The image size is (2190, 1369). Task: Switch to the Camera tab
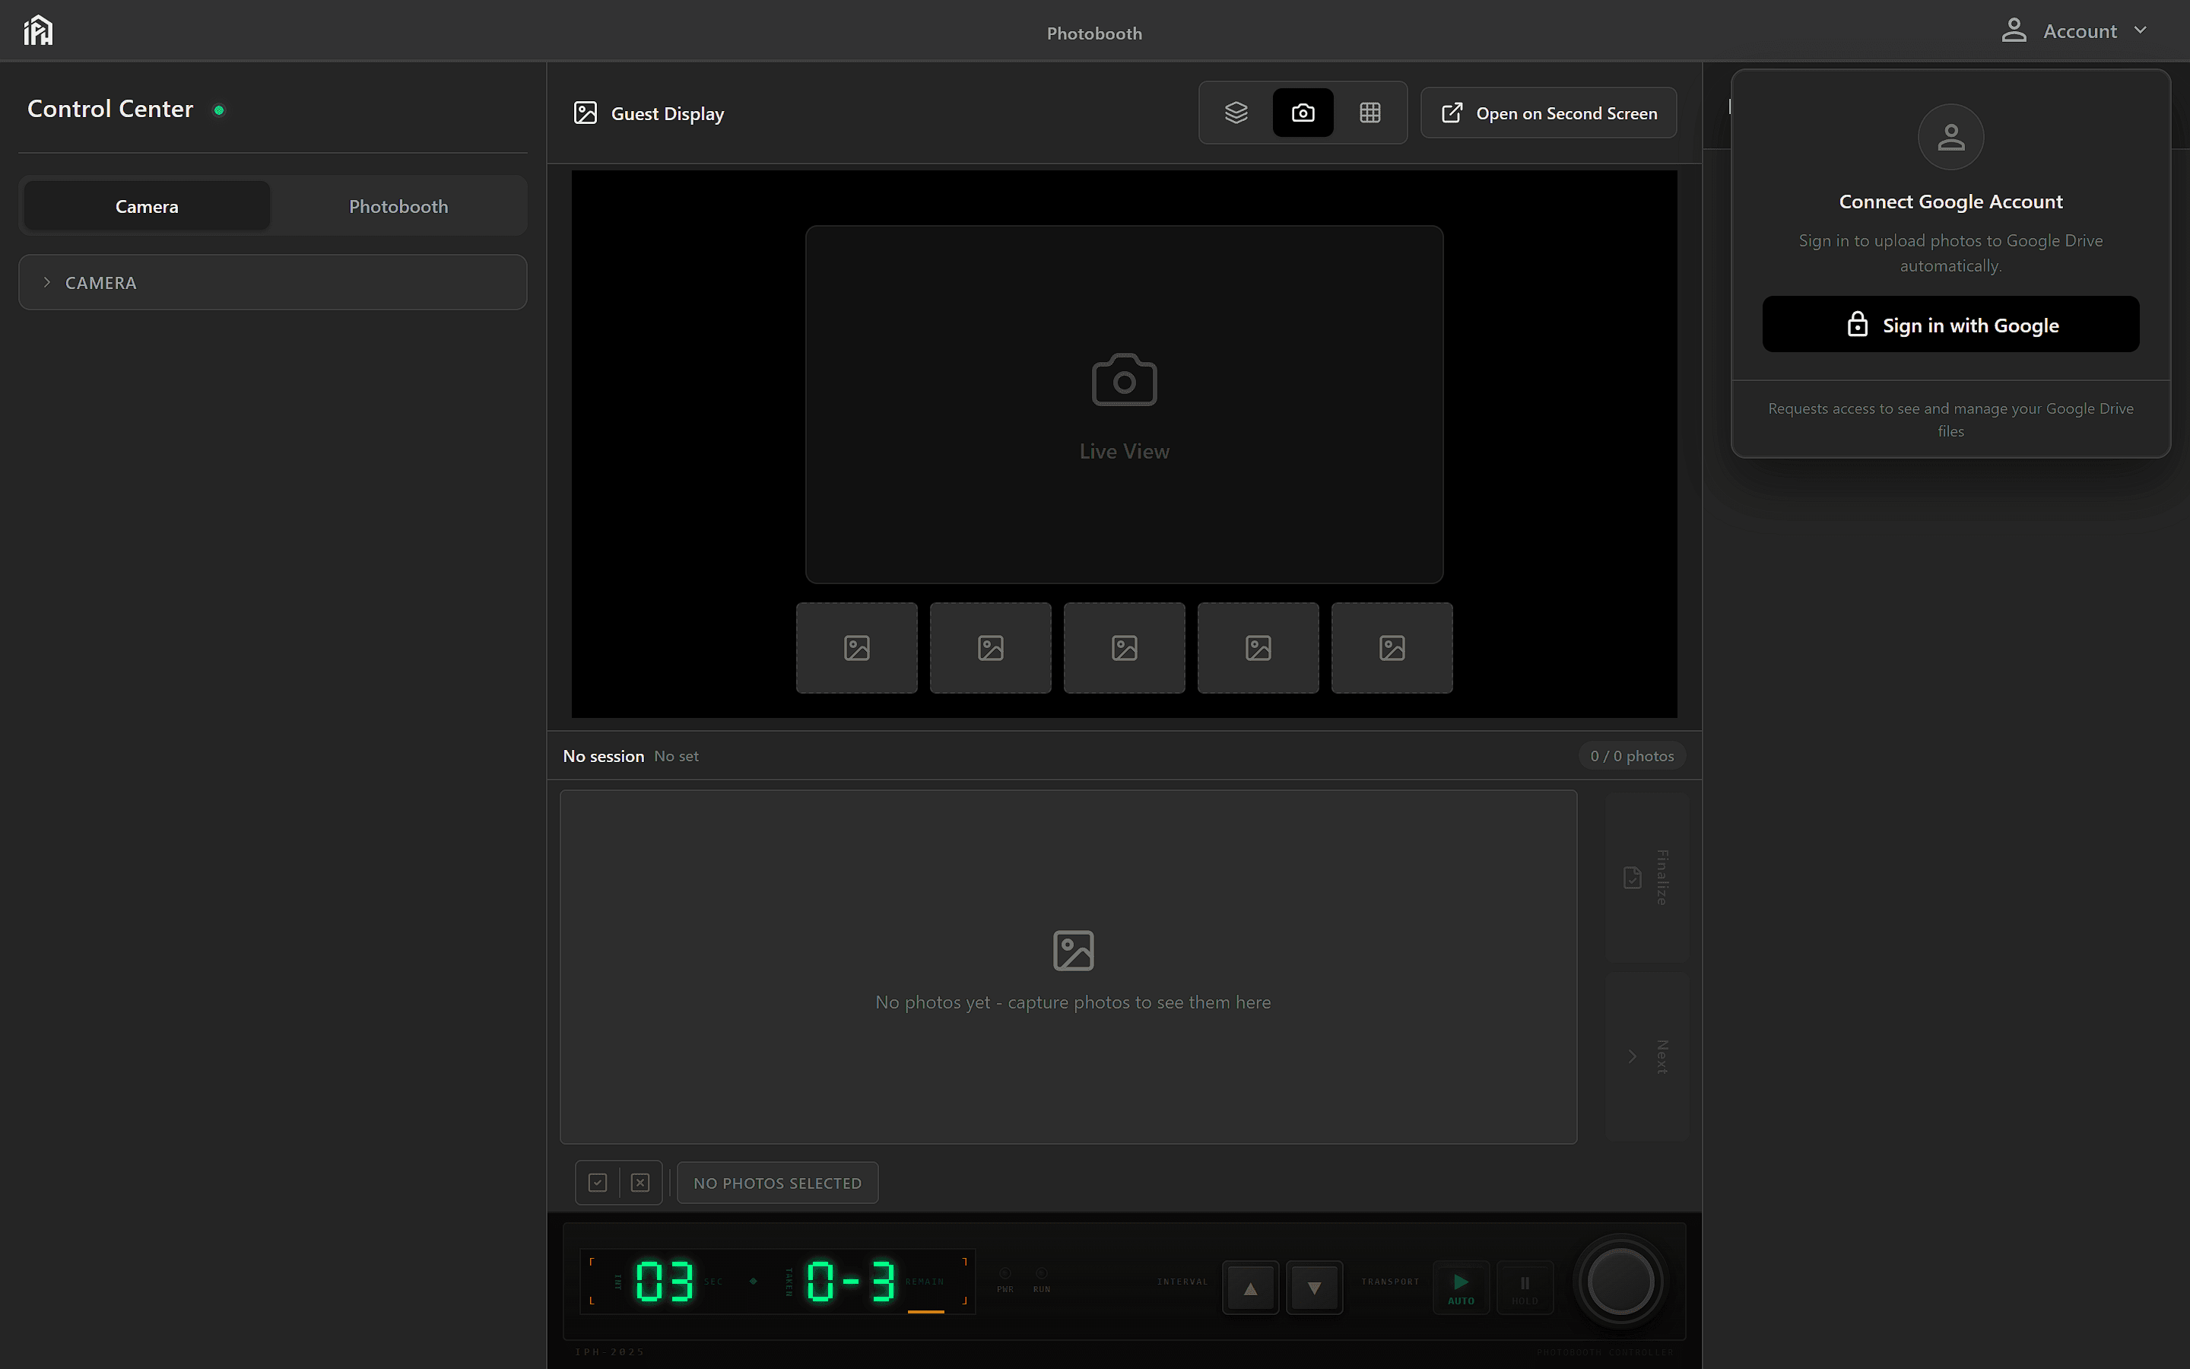pyautogui.click(x=147, y=206)
